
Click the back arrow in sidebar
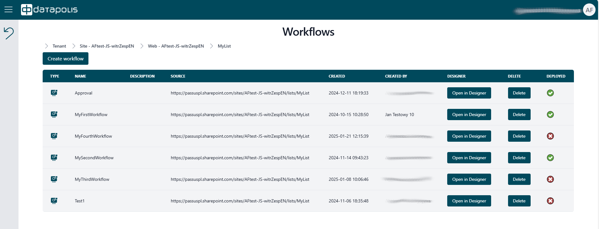coord(9,33)
